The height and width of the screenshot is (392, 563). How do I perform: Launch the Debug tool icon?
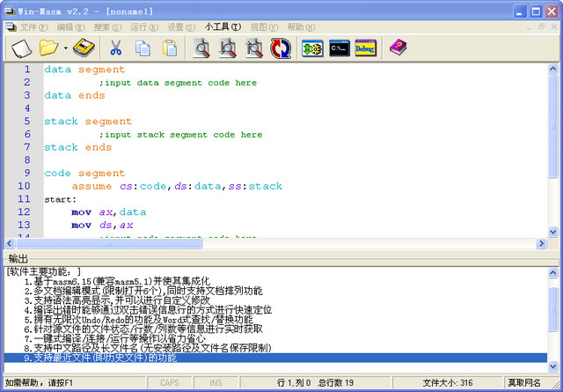(x=367, y=48)
